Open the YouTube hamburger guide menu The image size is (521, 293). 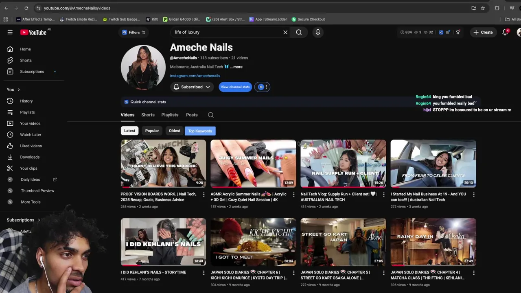(x=10, y=32)
